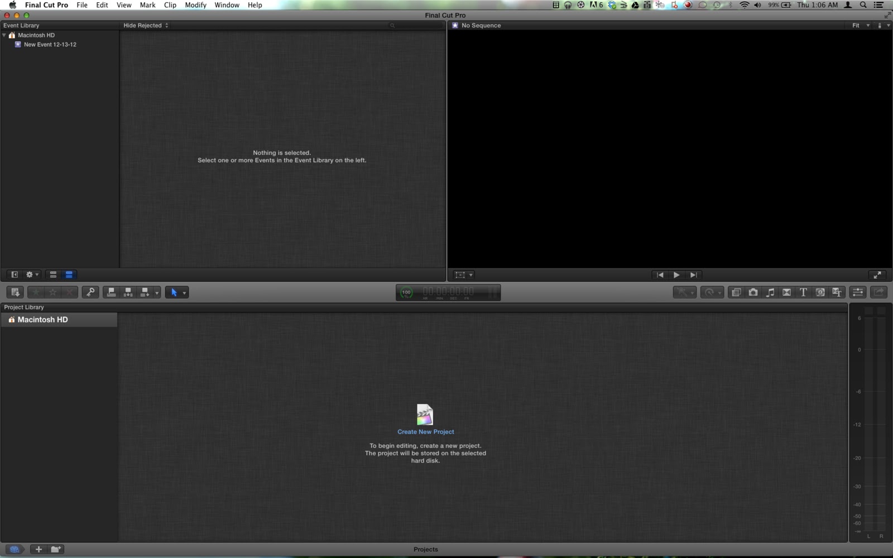The height and width of the screenshot is (558, 893).
Task: Click the Append clip to storyline button
Action: 145,292
